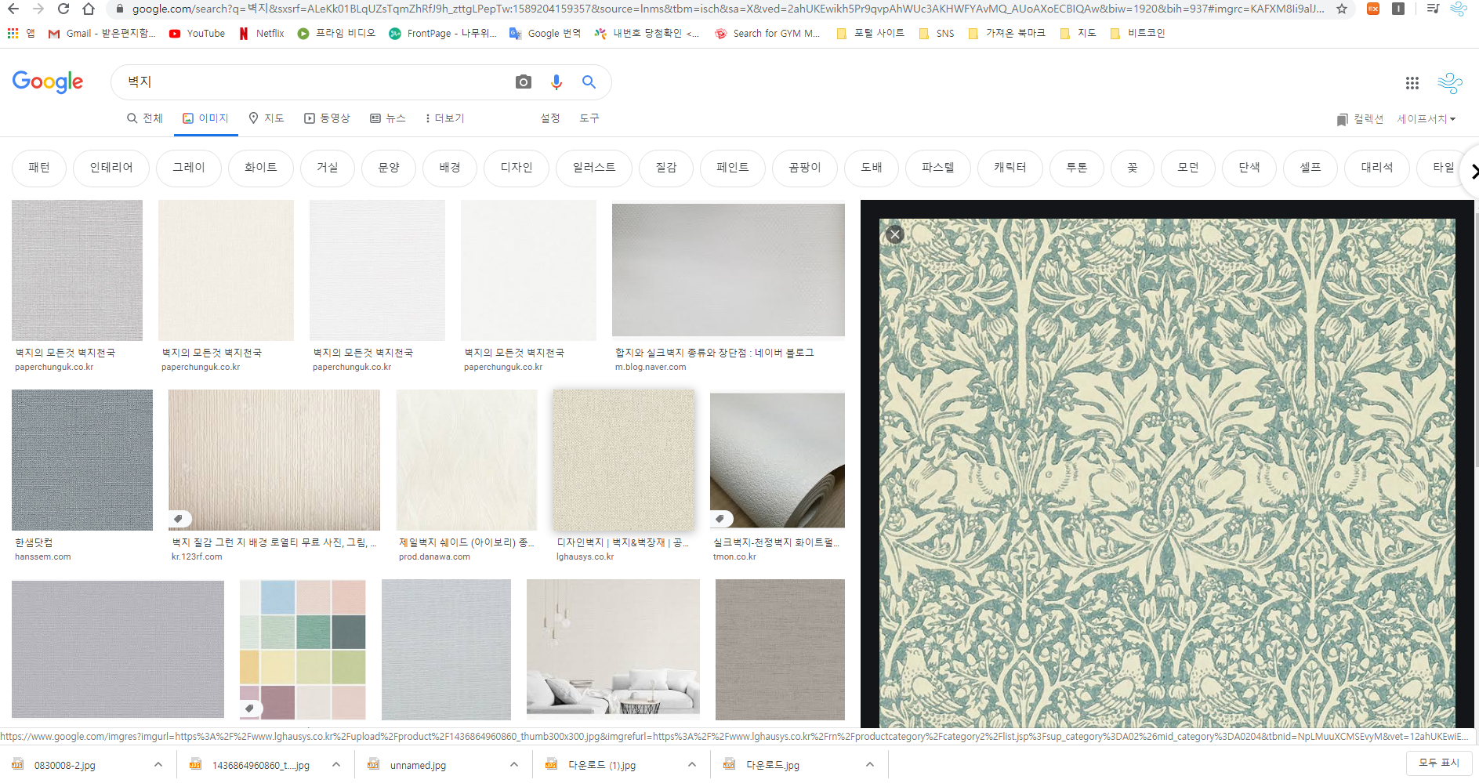Screen dimensions: 1479x783
Task: Open the Google account avatar
Action: 1450,82
